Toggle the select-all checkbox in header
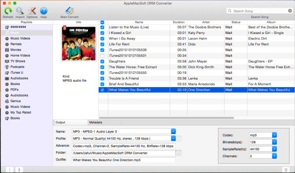This screenshot has height=173, width=295. [102, 22]
